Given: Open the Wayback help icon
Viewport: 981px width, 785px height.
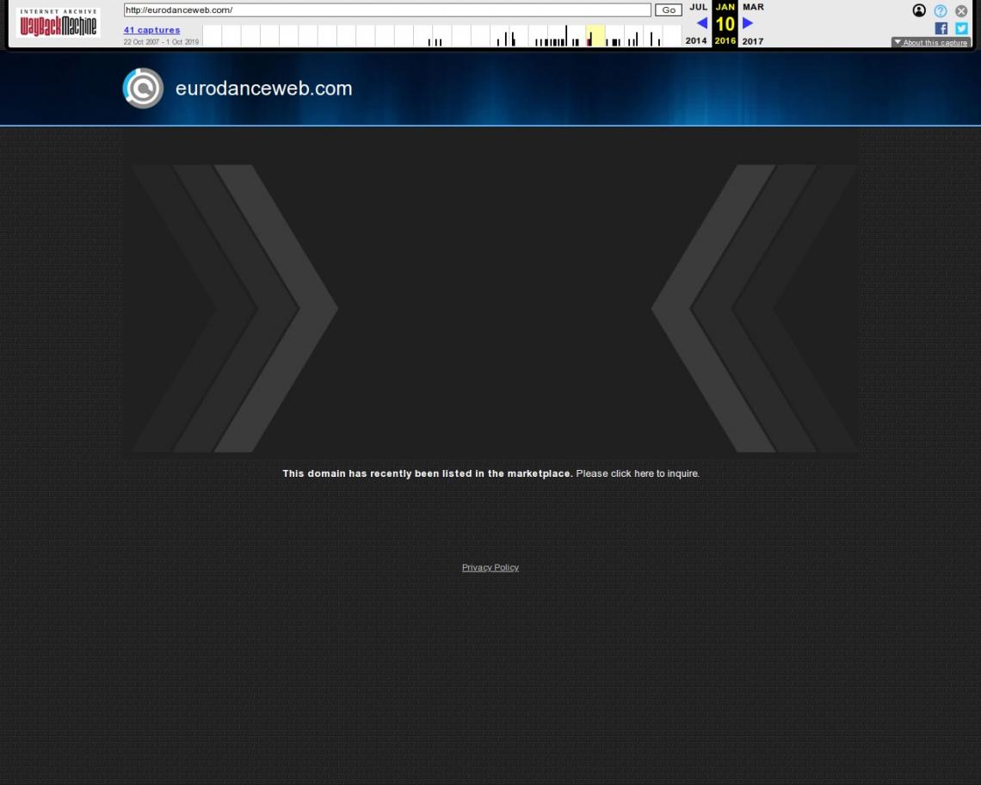Looking at the screenshot, I should coord(941,10).
